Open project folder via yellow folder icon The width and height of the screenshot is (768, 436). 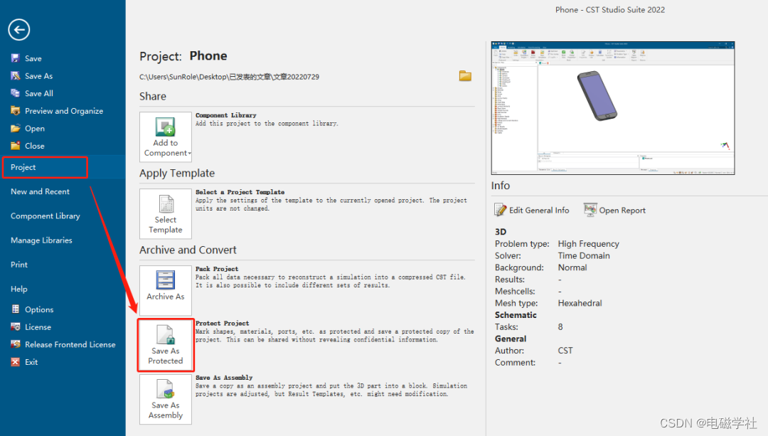click(465, 76)
